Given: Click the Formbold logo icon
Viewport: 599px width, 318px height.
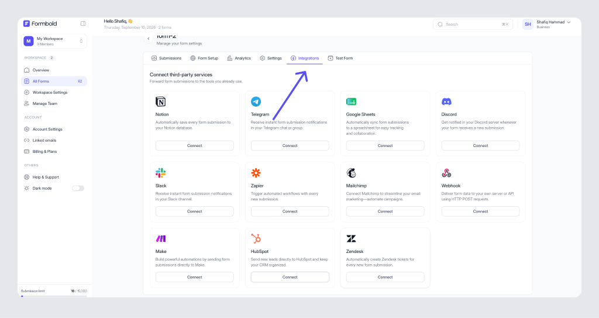Looking at the screenshot, I should coord(26,24).
